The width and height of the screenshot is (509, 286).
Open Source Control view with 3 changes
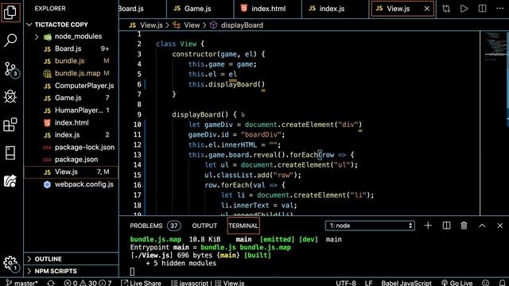click(11, 69)
